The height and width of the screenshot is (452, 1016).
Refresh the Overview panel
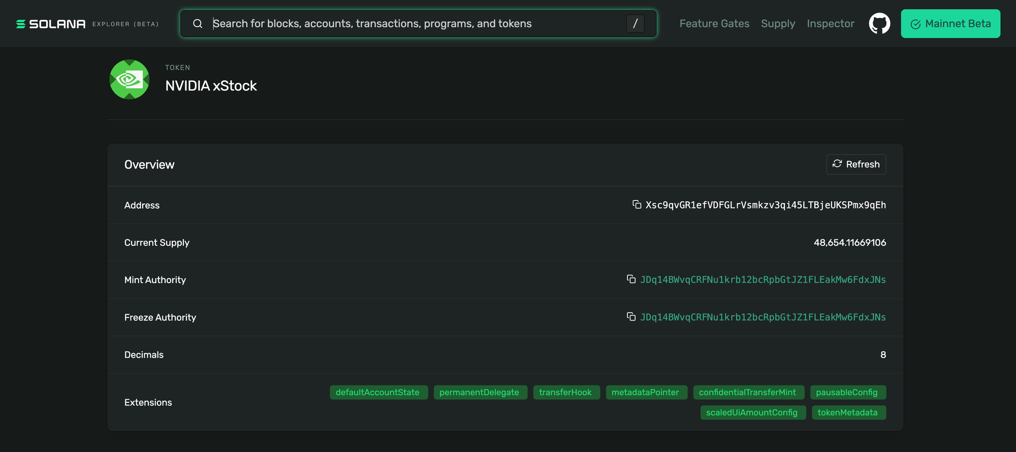[856, 164]
